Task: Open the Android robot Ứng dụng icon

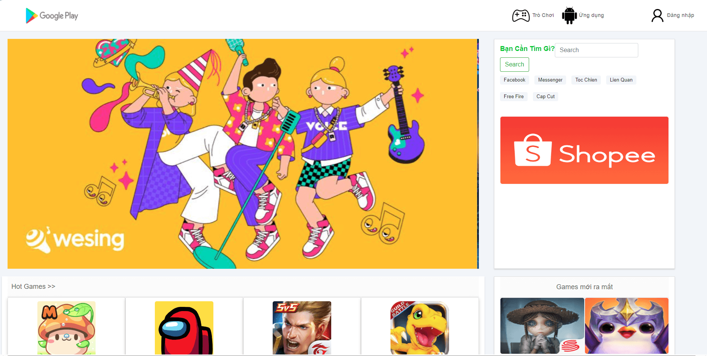Action: (x=569, y=15)
